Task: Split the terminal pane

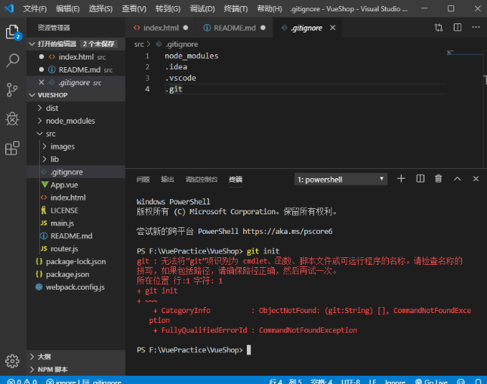Action: point(420,179)
